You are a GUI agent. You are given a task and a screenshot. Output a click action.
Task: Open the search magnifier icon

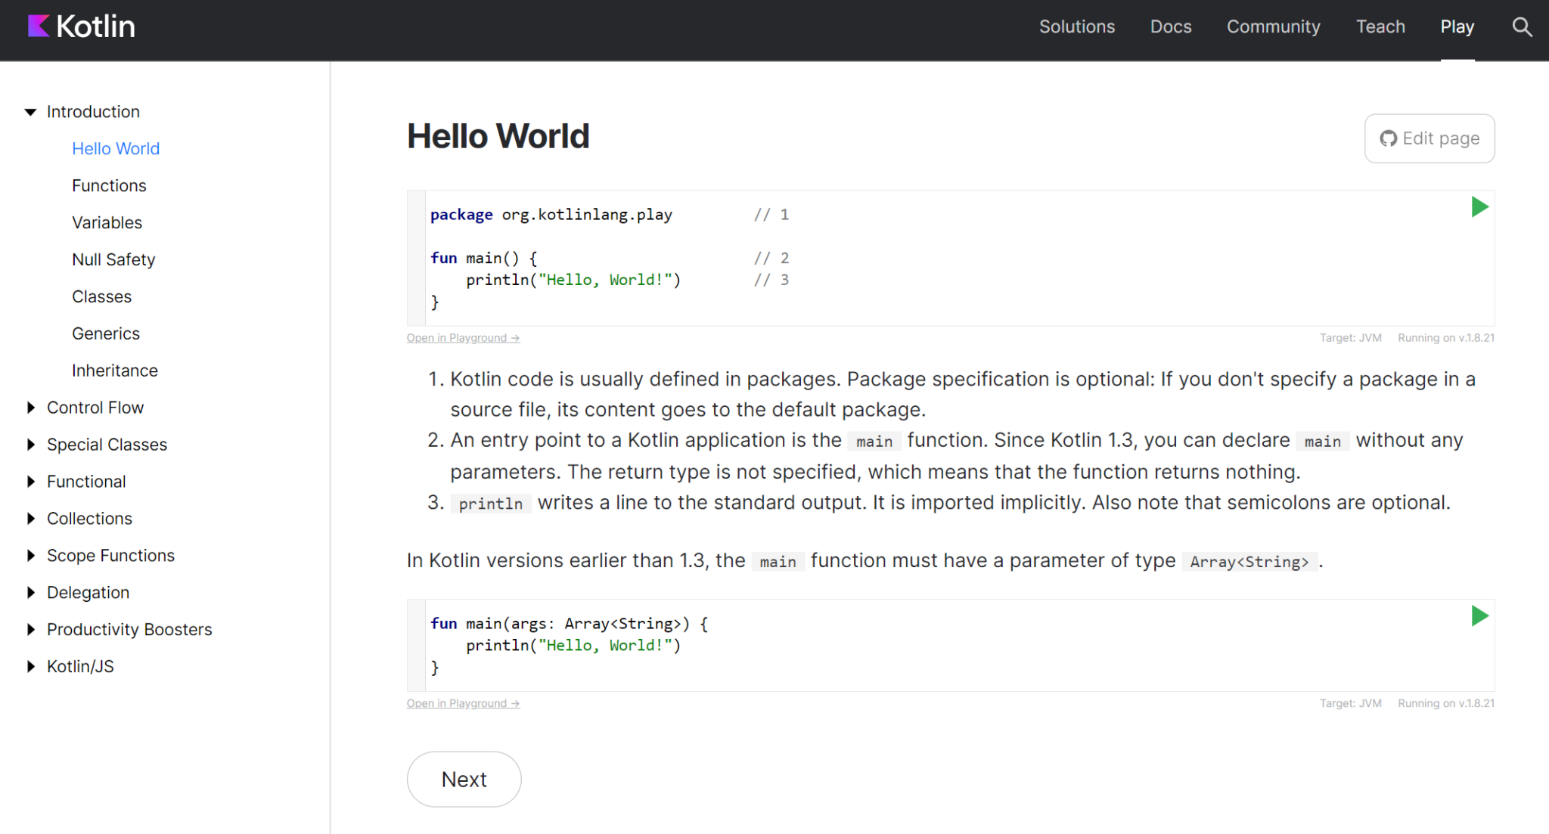tap(1522, 27)
